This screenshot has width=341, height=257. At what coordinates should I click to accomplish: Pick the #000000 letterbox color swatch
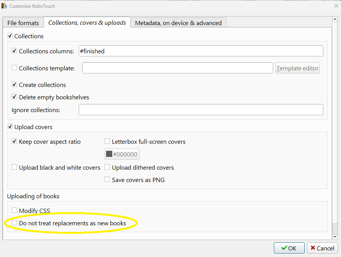(x=122, y=154)
